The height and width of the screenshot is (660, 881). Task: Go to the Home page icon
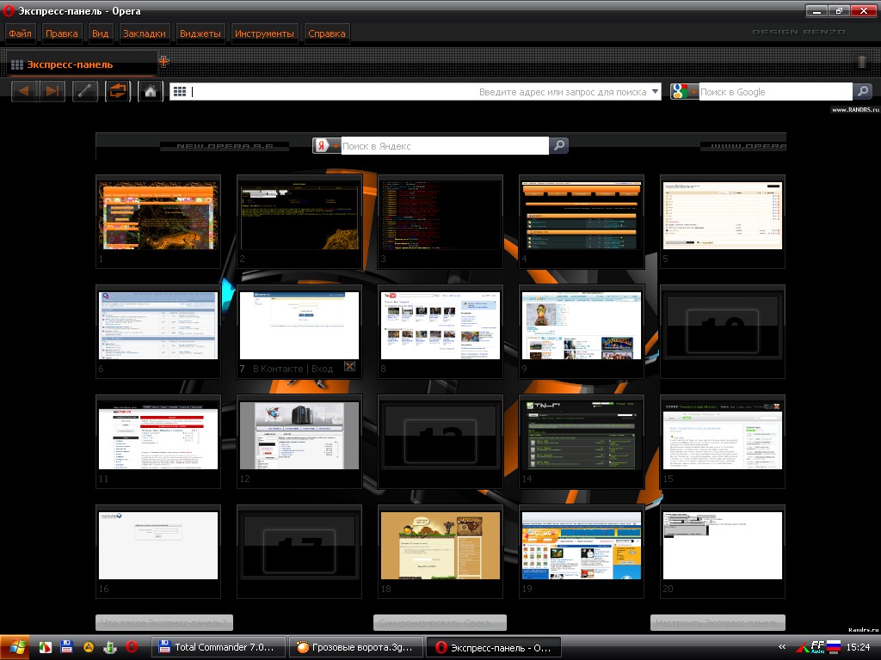point(151,92)
